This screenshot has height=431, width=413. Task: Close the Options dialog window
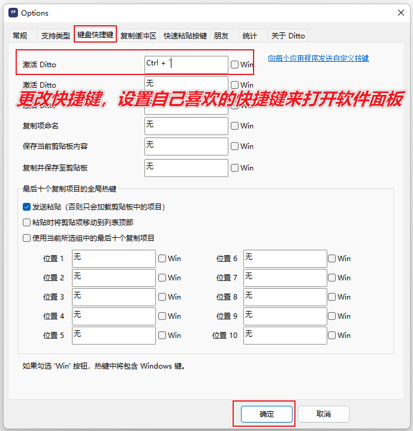400,13
